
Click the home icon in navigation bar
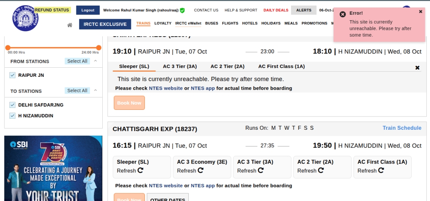pos(70,25)
